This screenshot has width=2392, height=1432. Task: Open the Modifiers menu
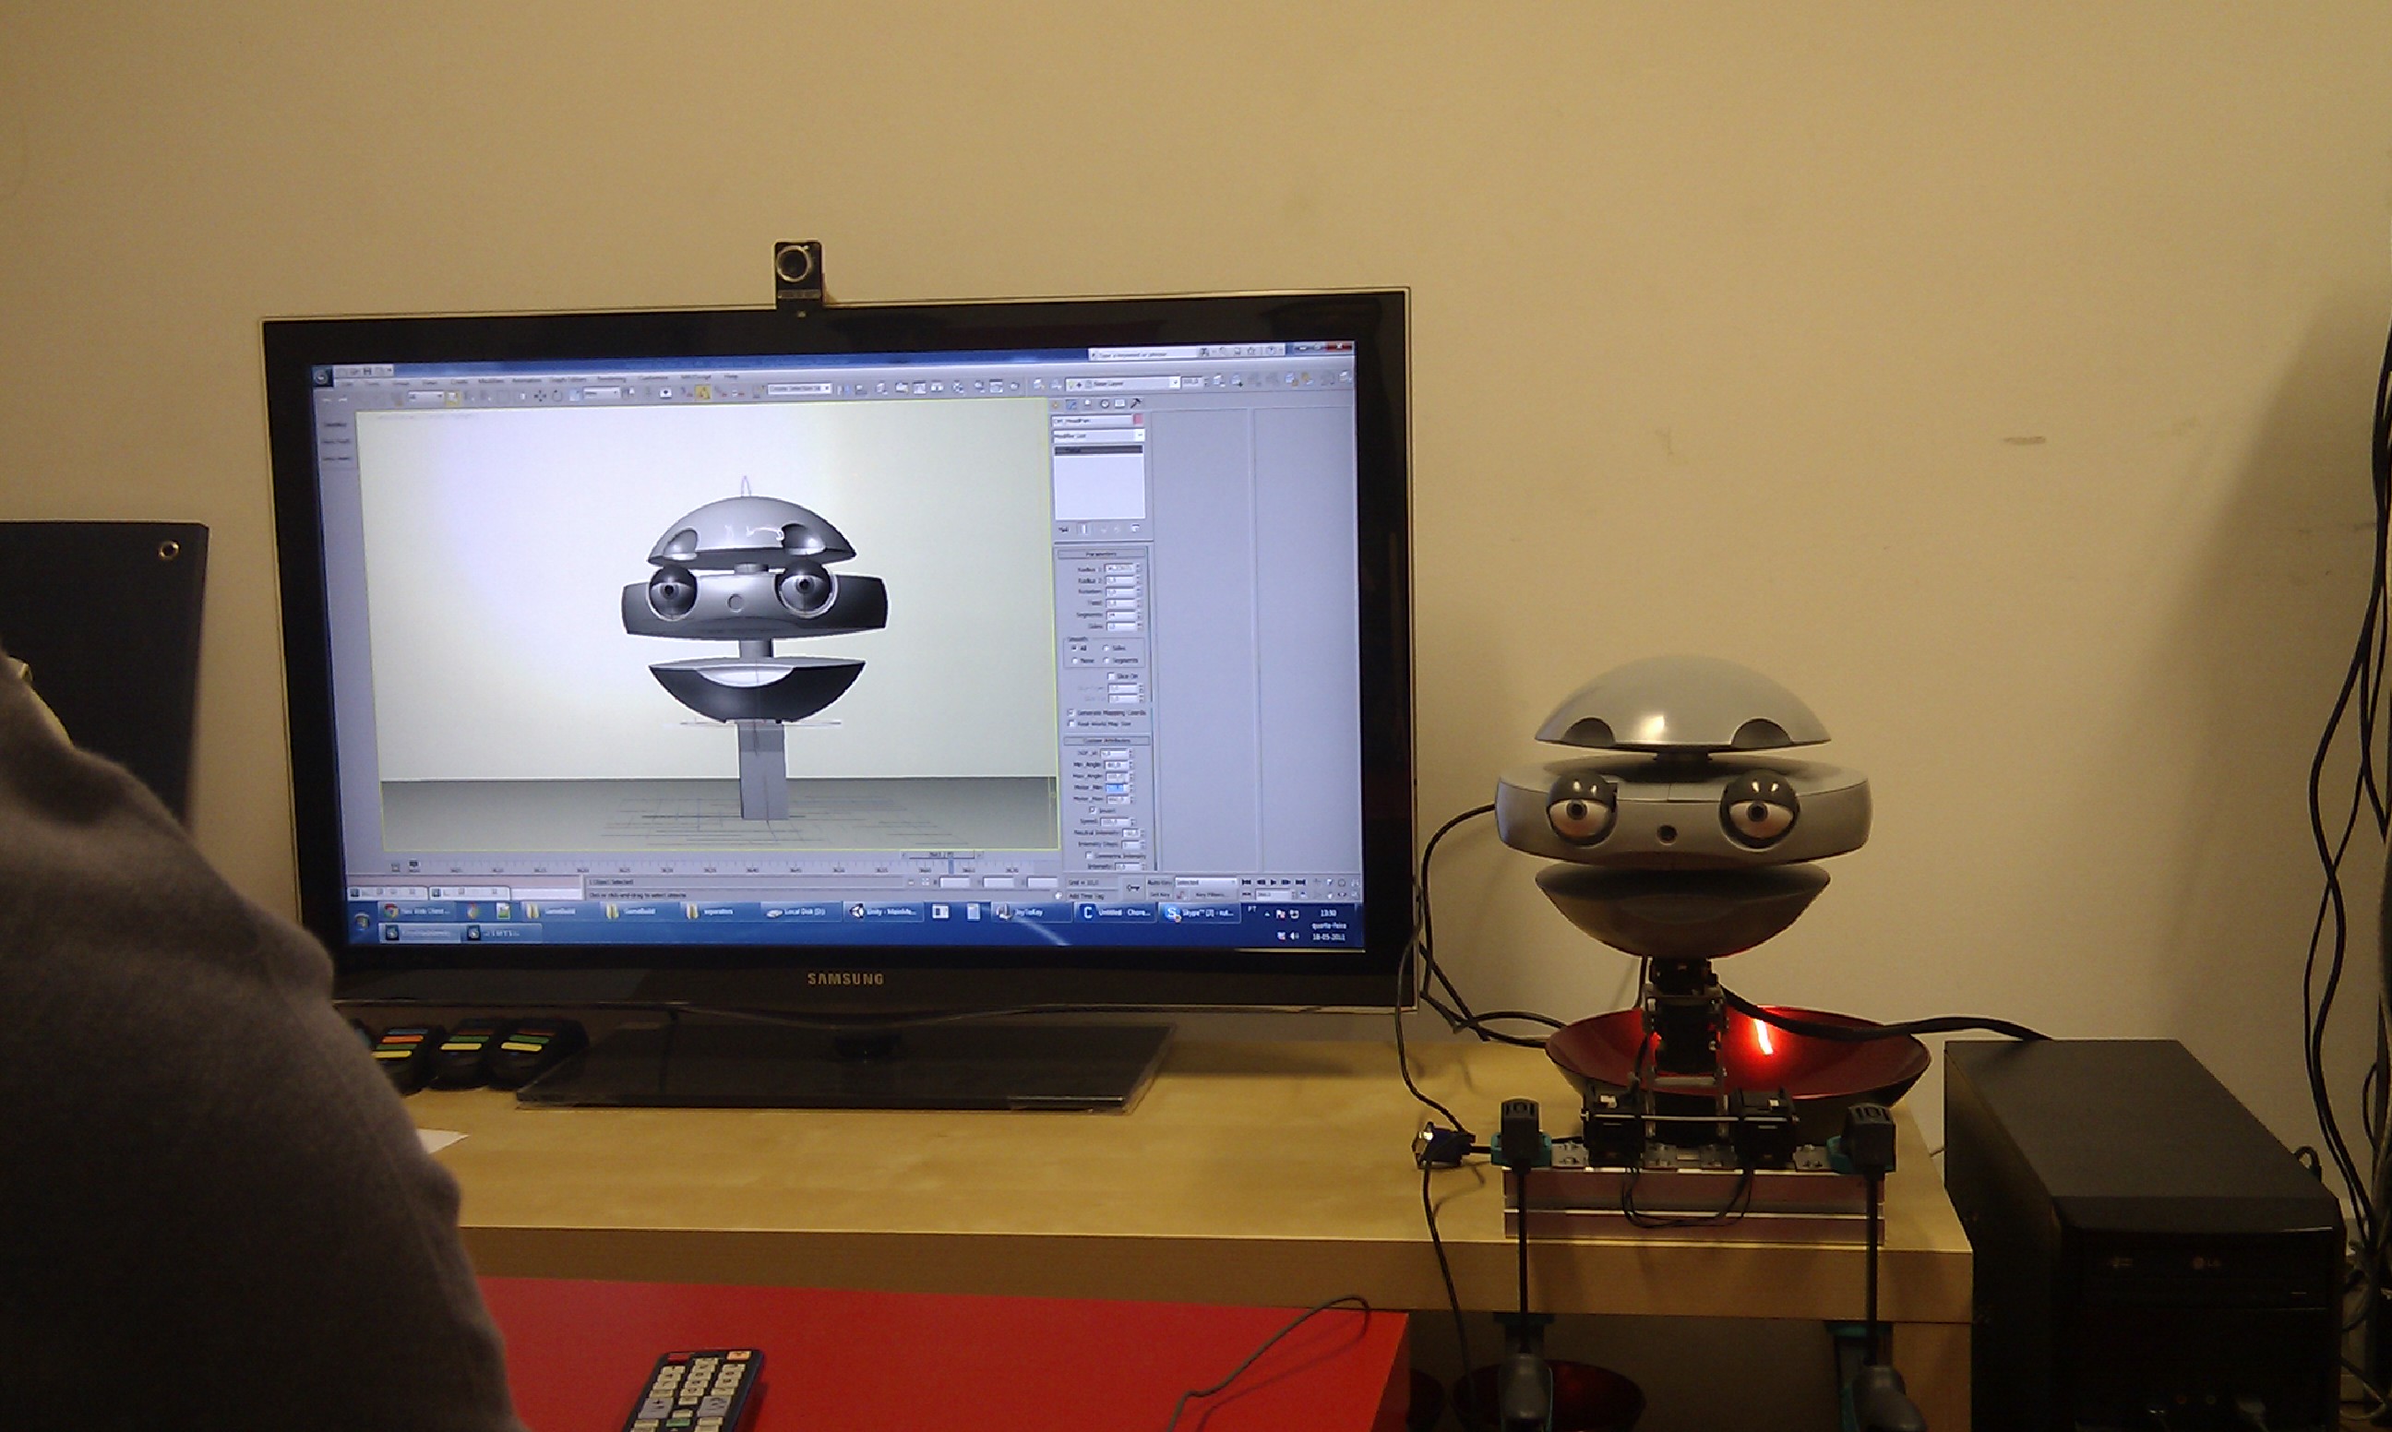(491, 381)
